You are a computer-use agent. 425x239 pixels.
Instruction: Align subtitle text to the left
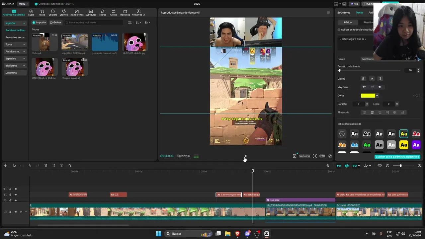click(365, 113)
